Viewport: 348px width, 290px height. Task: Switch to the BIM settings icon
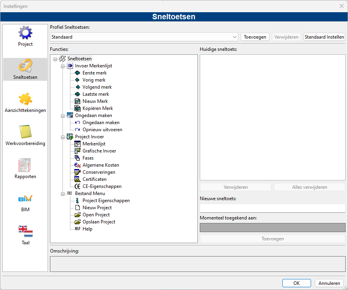(25, 198)
